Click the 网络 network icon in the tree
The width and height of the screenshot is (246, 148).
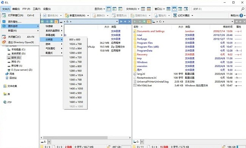pyautogui.click(x=7, y=74)
